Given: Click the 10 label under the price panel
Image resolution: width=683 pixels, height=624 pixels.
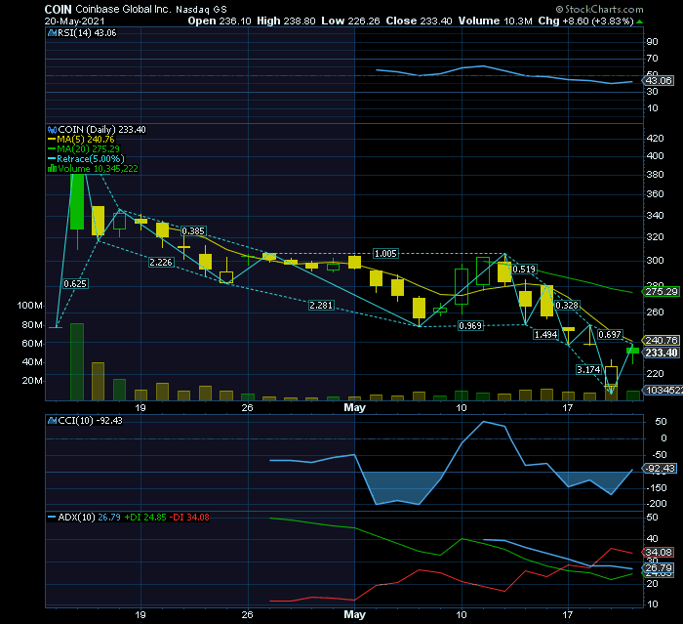Looking at the screenshot, I should (x=462, y=408).
